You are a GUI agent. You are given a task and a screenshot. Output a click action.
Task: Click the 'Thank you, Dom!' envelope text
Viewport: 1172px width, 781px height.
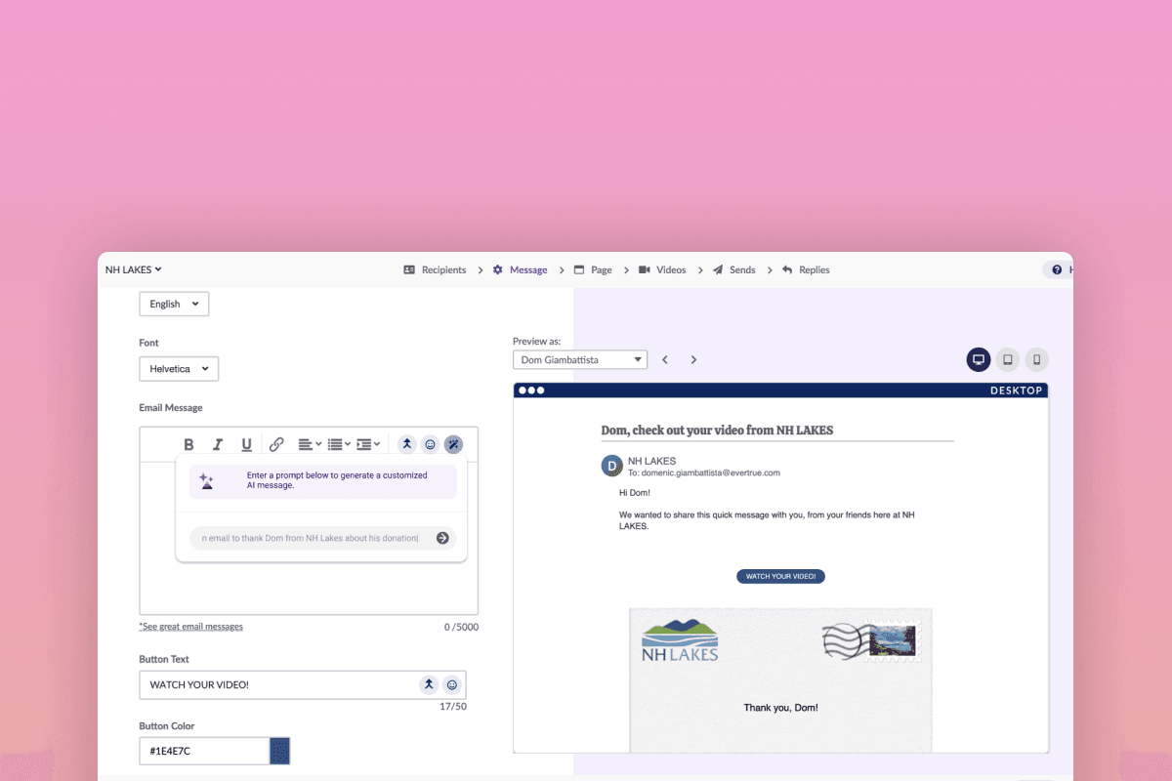pyautogui.click(x=780, y=708)
